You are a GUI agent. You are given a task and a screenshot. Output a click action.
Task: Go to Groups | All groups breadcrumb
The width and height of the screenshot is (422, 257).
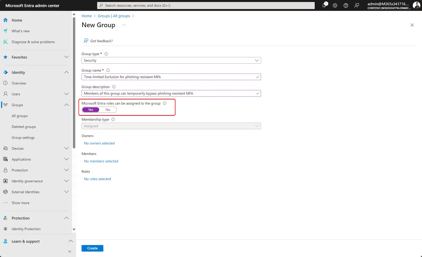(114, 16)
